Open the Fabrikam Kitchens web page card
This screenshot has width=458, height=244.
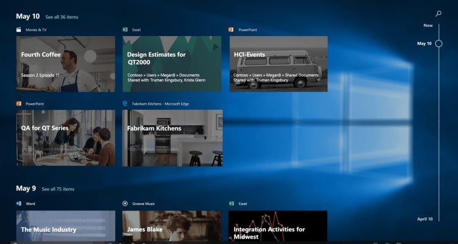click(173, 138)
